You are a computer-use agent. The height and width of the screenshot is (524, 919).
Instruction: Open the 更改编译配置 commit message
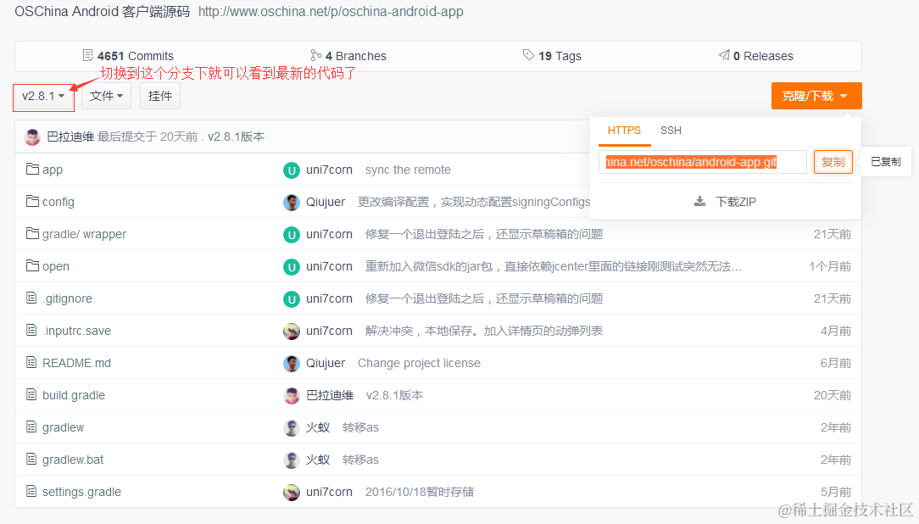point(474,202)
